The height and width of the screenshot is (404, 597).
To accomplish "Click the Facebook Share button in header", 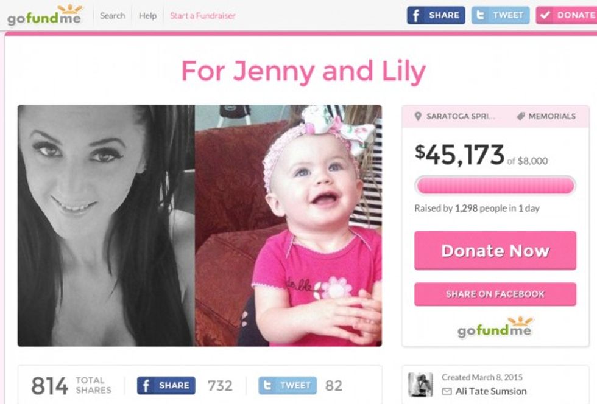I will click(x=436, y=15).
